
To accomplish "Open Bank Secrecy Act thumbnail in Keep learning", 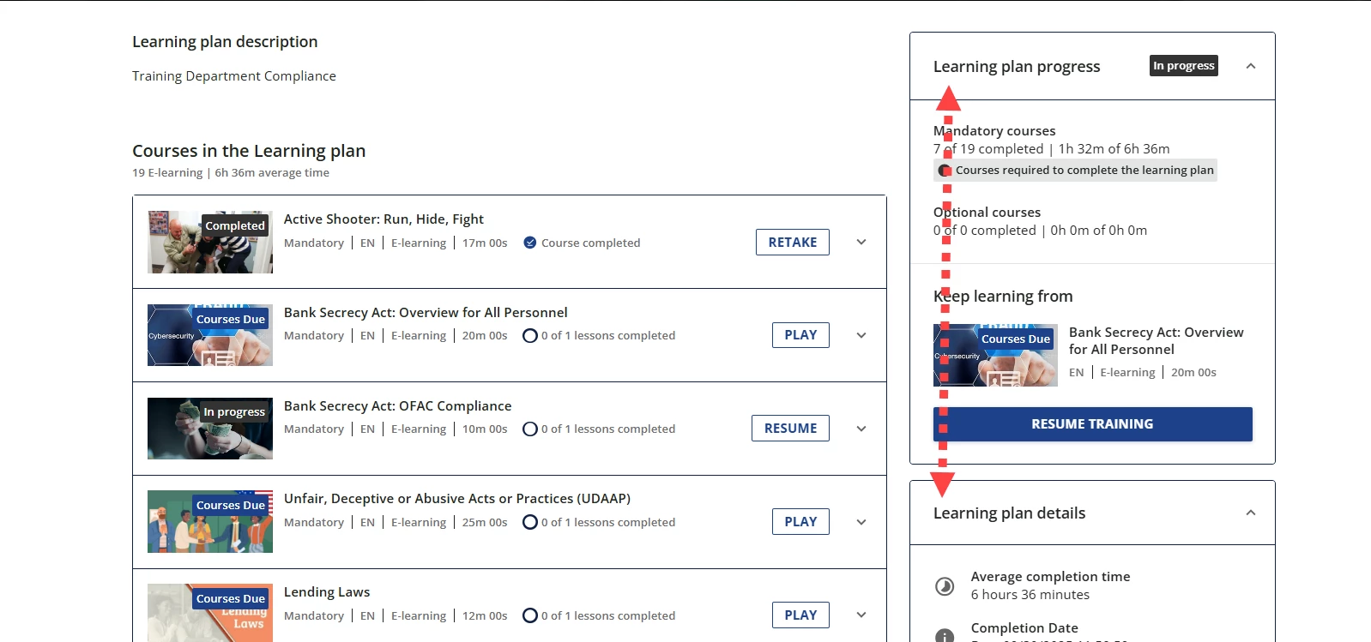I will (995, 356).
